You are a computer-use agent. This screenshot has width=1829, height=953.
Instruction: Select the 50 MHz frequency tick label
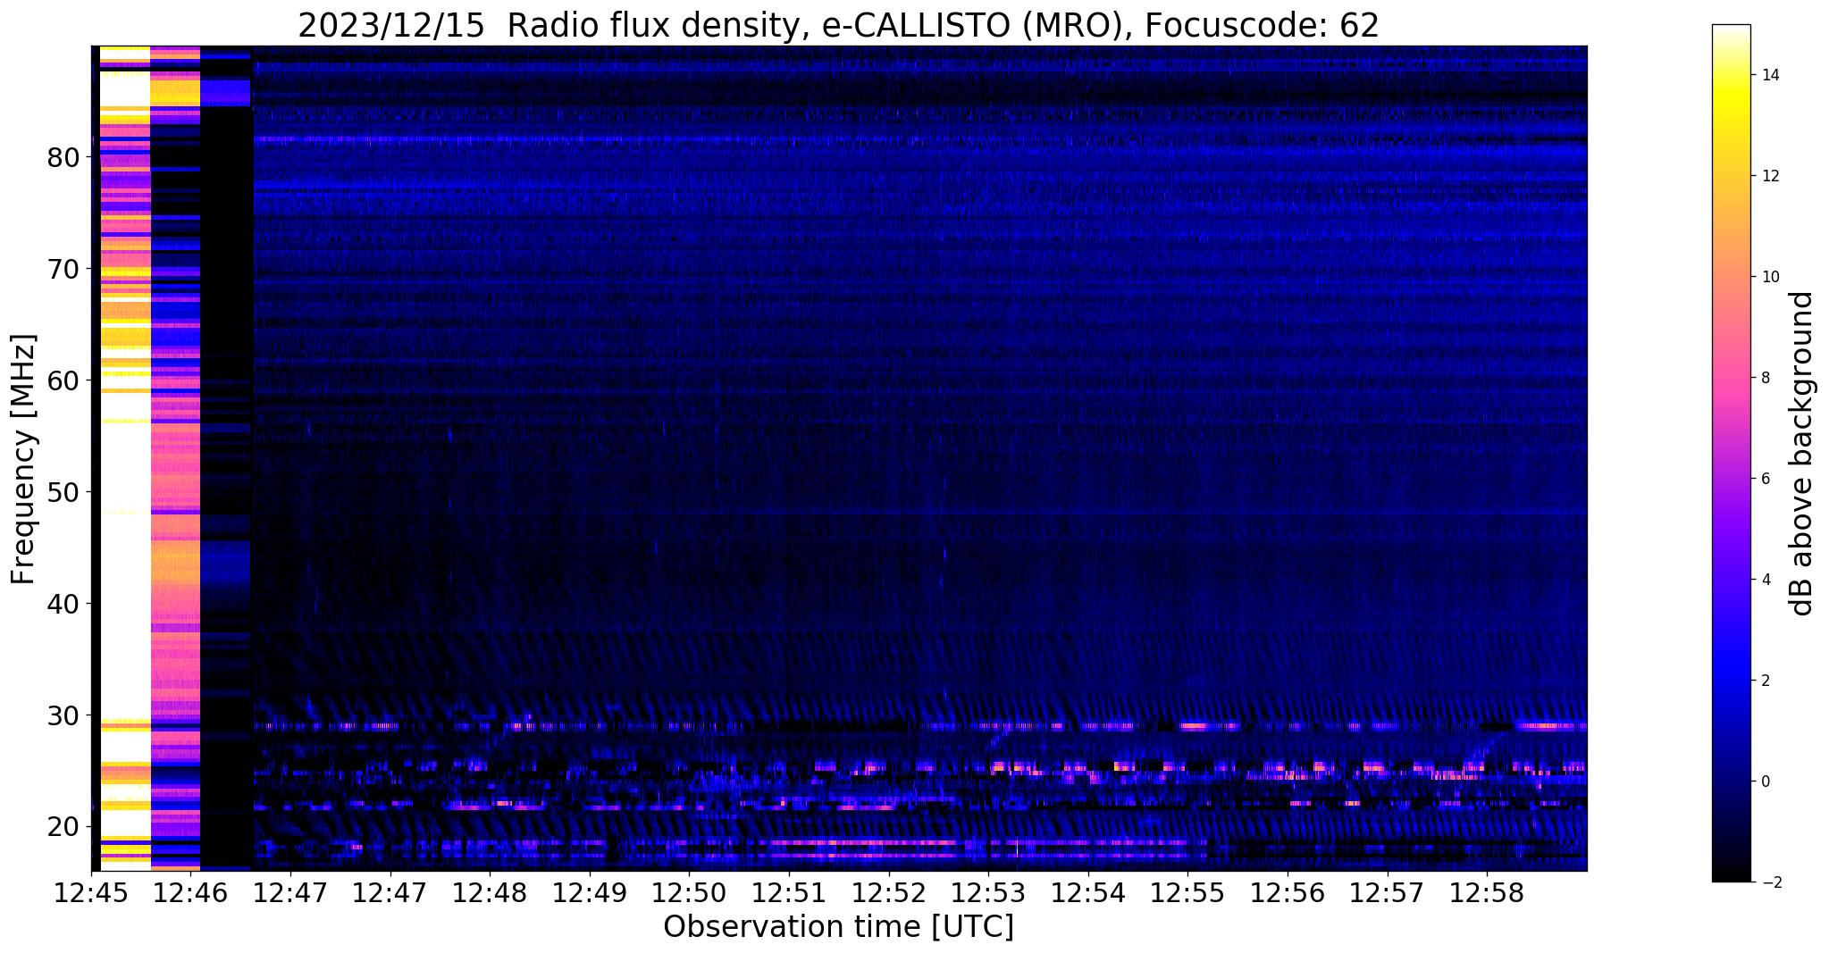click(63, 492)
